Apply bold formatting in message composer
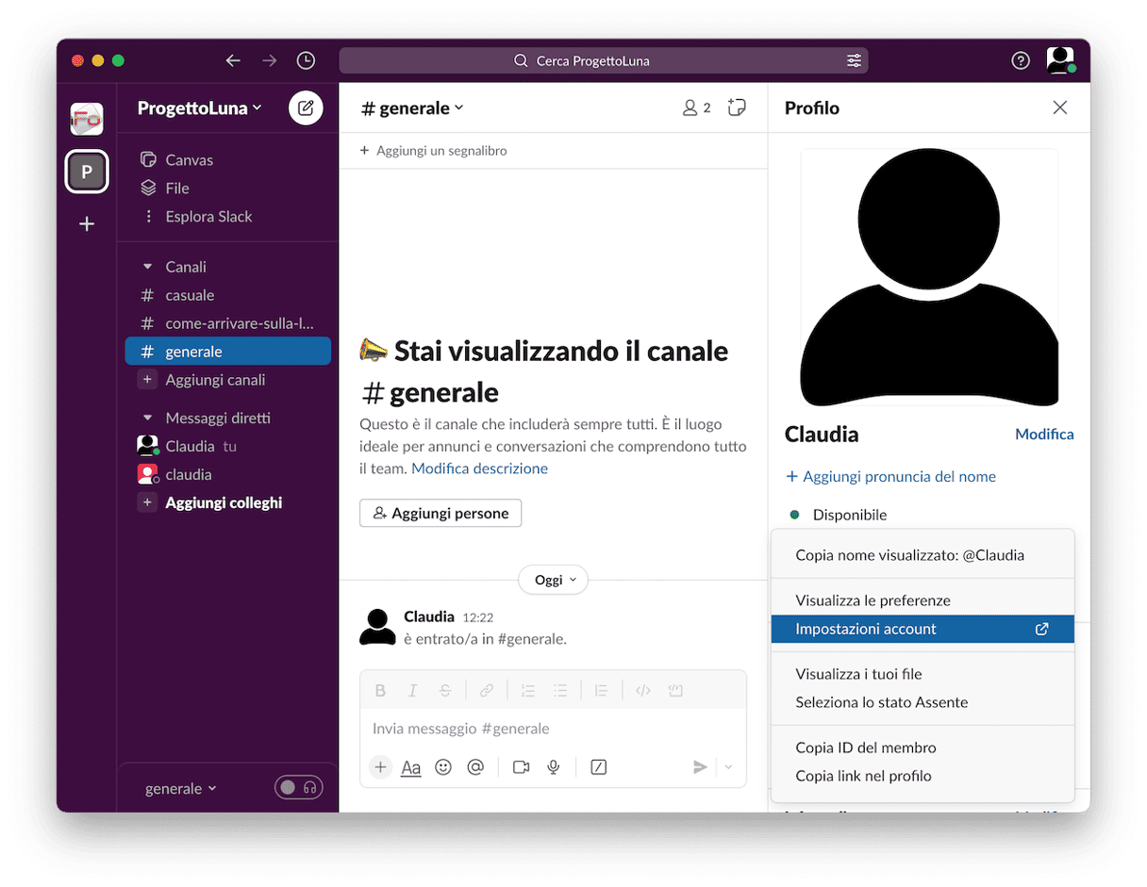Viewport: 1147px width, 887px height. point(380,690)
